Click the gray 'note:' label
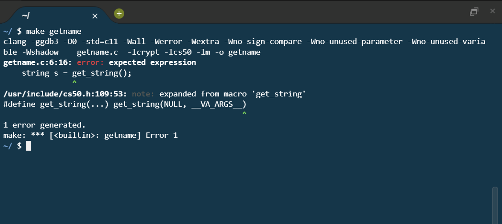The image size is (502, 224). click(x=143, y=94)
